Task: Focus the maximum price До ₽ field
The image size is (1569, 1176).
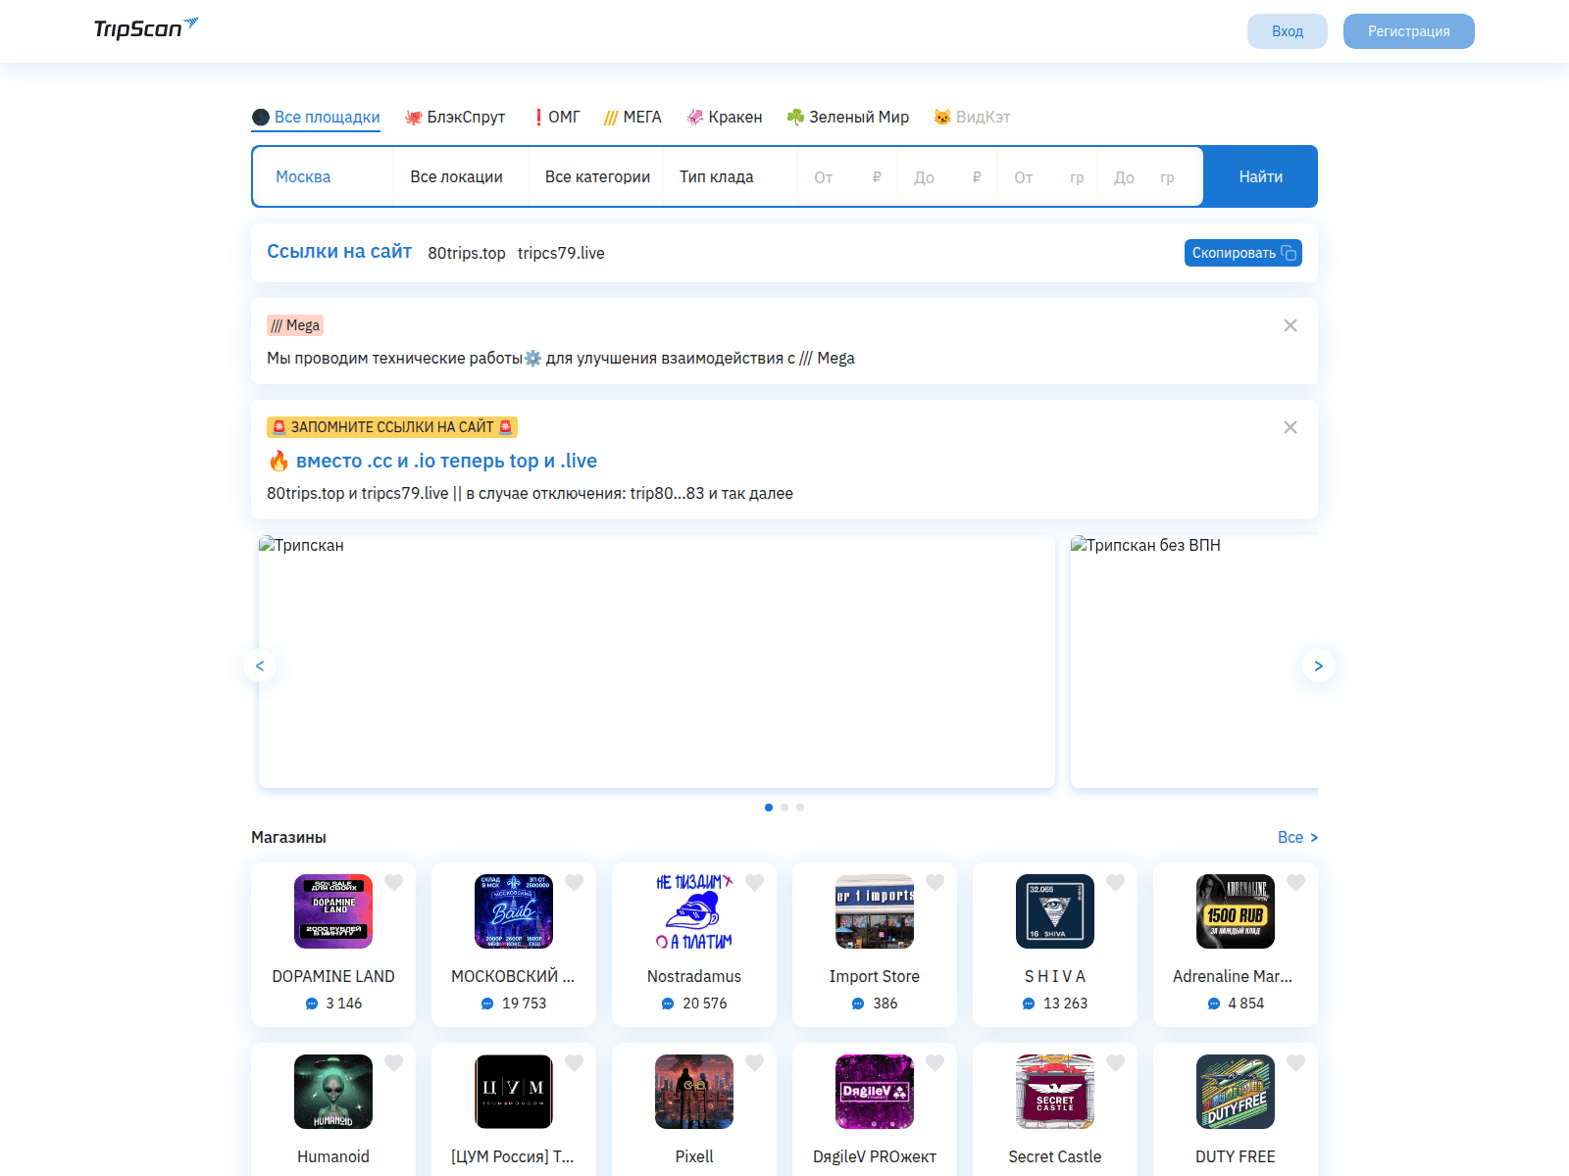Action: 947,177
